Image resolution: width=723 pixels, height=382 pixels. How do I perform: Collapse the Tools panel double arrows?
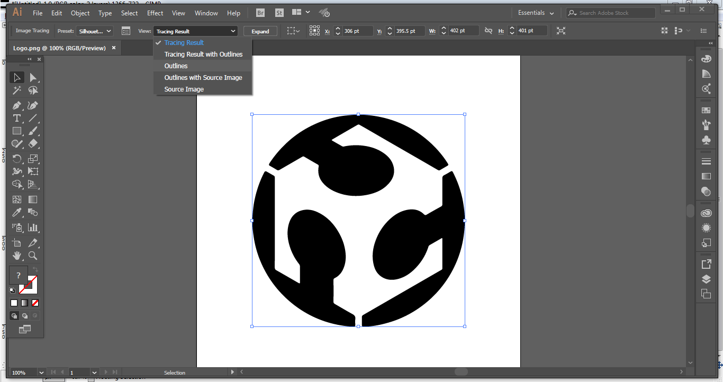click(x=30, y=59)
